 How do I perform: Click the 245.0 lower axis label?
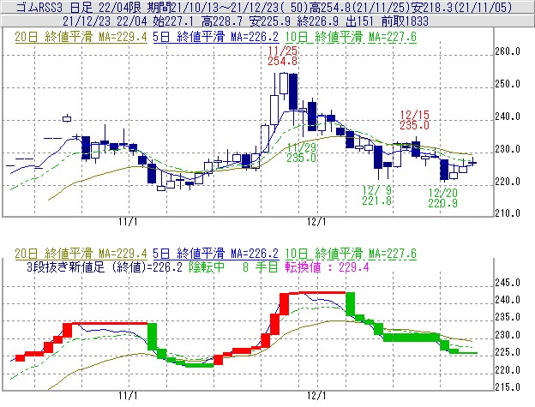pyautogui.click(x=508, y=283)
